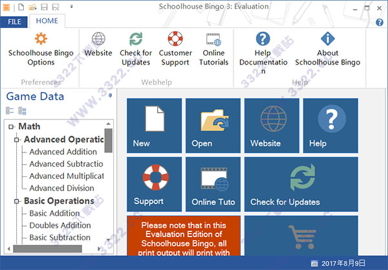Click the Support tile with lifebuoy

click(154, 184)
